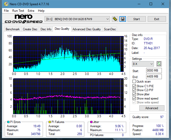Click the Quality score value 97
Viewport: 171px width, 140px height.
(162, 117)
